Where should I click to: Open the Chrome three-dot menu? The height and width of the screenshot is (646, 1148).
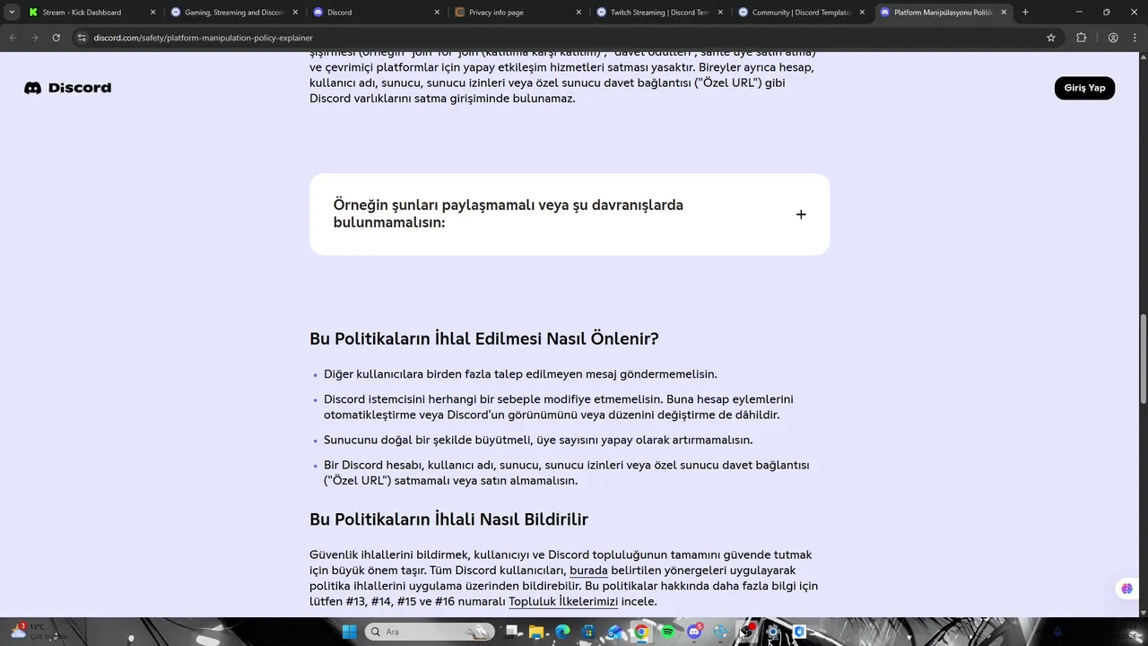point(1134,38)
